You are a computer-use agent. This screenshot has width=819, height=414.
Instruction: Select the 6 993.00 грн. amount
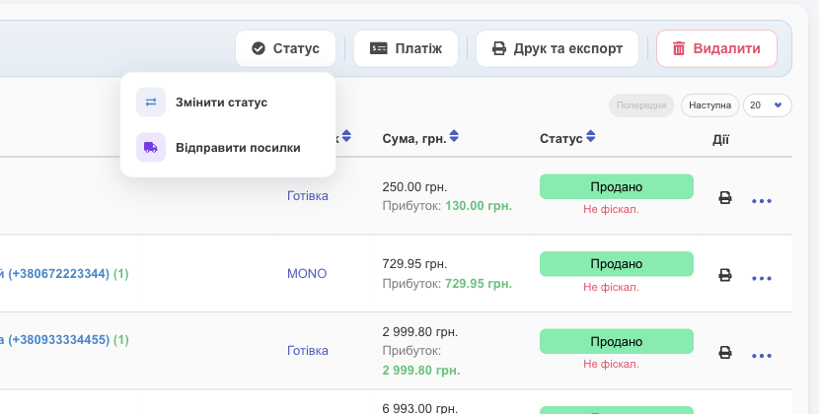(x=420, y=408)
